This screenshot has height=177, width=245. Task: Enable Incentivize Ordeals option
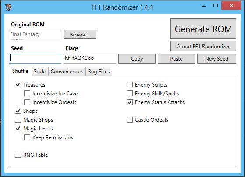pos(27,102)
